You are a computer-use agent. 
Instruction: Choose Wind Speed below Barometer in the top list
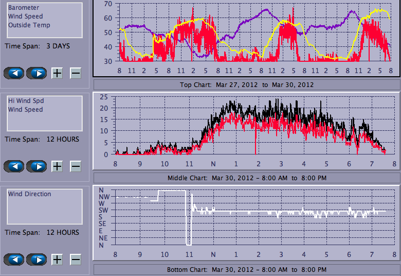pyautogui.click(x=26, y=16)
